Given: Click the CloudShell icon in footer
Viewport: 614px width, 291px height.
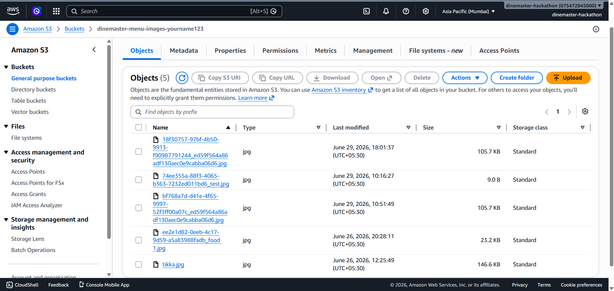Looking at the screenshot, I should point(10,285).
